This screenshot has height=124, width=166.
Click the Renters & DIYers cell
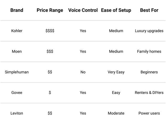point(149,93)
